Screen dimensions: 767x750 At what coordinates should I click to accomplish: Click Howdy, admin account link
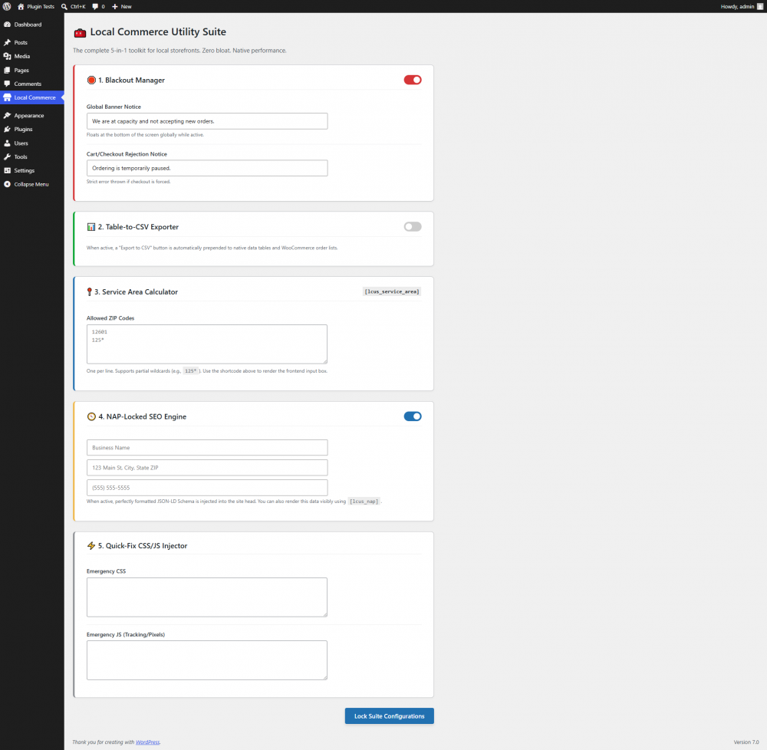click(741, 6)
